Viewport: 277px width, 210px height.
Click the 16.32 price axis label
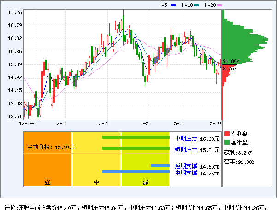pos(15,38)
